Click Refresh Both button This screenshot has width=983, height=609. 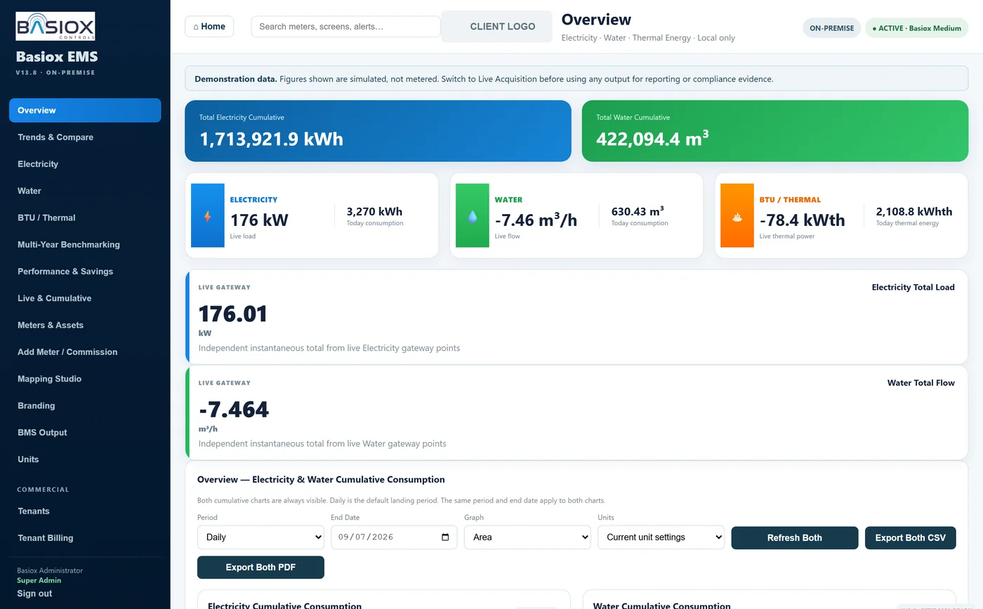795,537
